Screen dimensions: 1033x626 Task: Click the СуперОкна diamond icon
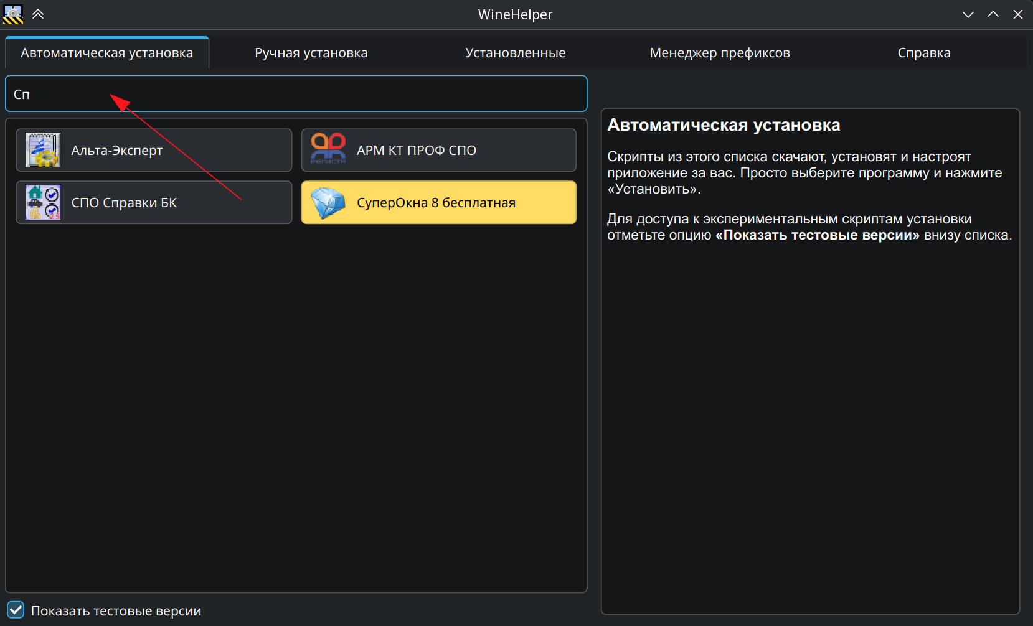point(328,202)
